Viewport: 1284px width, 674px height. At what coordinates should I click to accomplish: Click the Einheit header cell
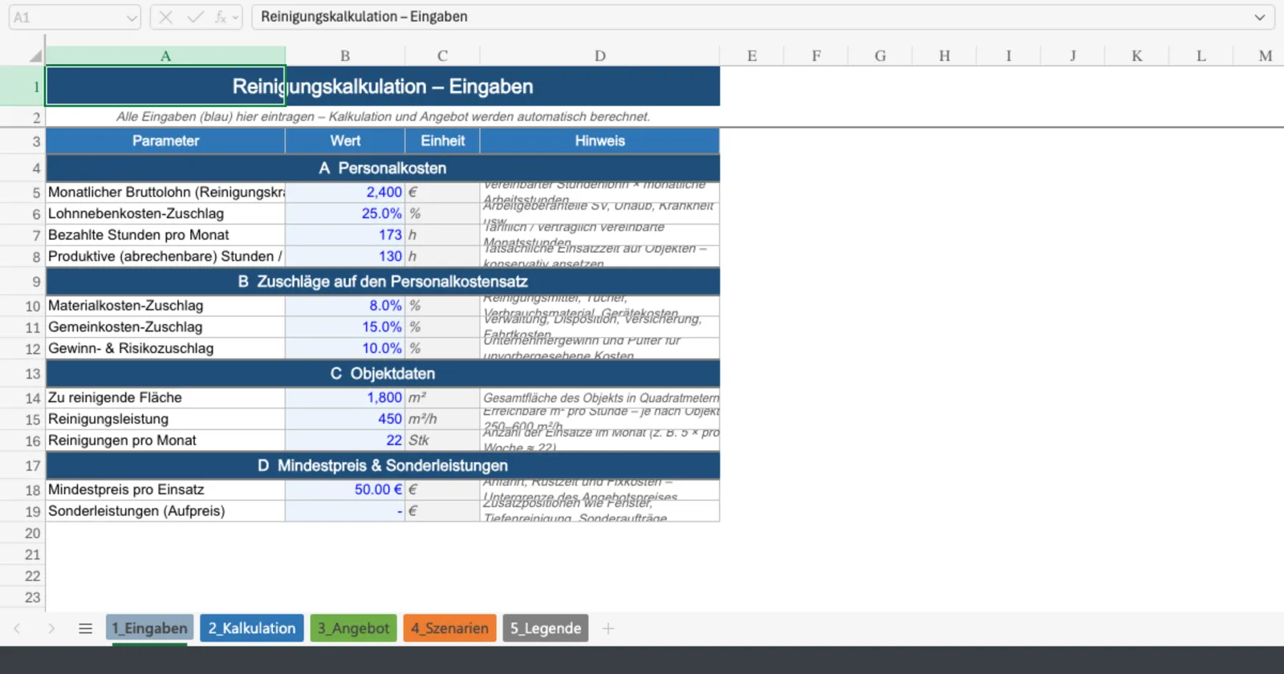(x=442, y=140)
